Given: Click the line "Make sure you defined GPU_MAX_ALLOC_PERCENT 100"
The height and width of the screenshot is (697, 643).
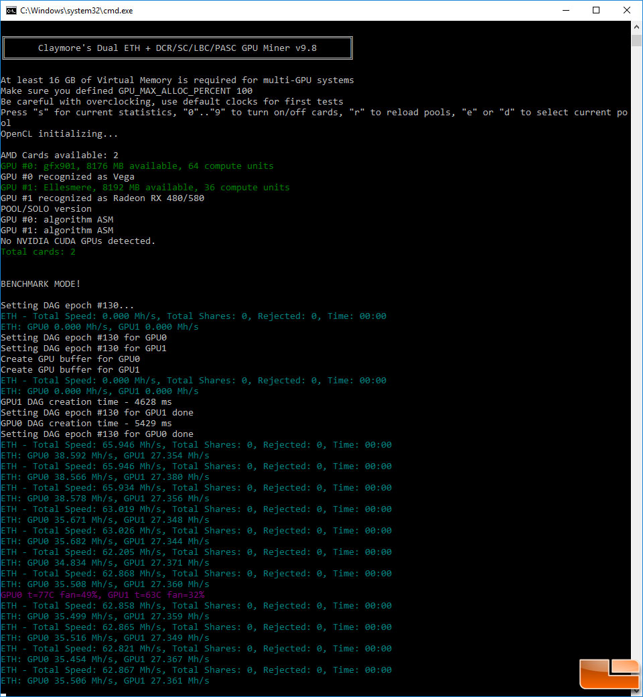Looking at the screenshot, I should 127,90.
